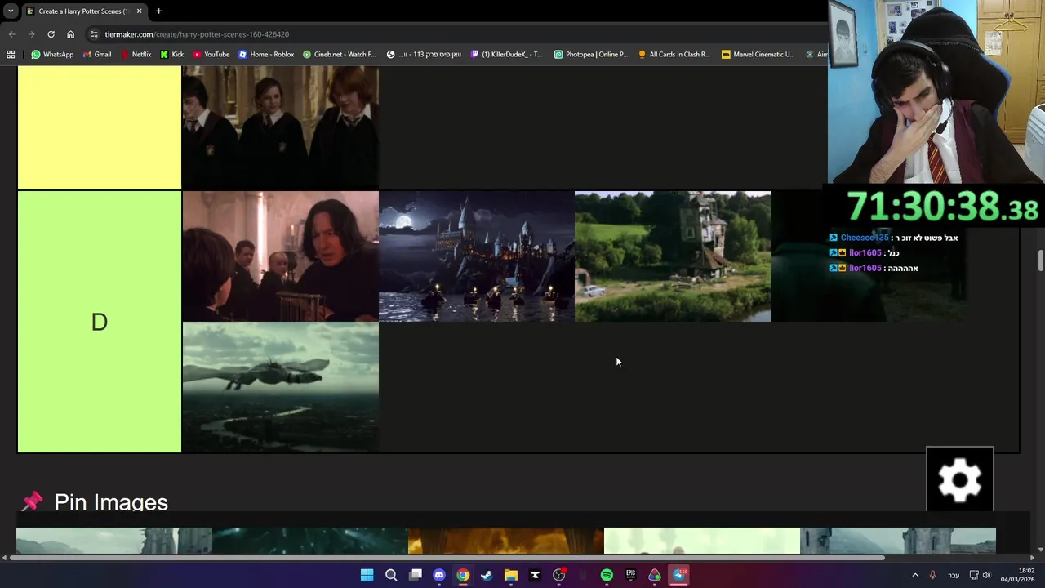Viewport: 1045px width, 588px height.
Task: Pick the yellow fiery image in bottom pool
Action: coord(505,541)
